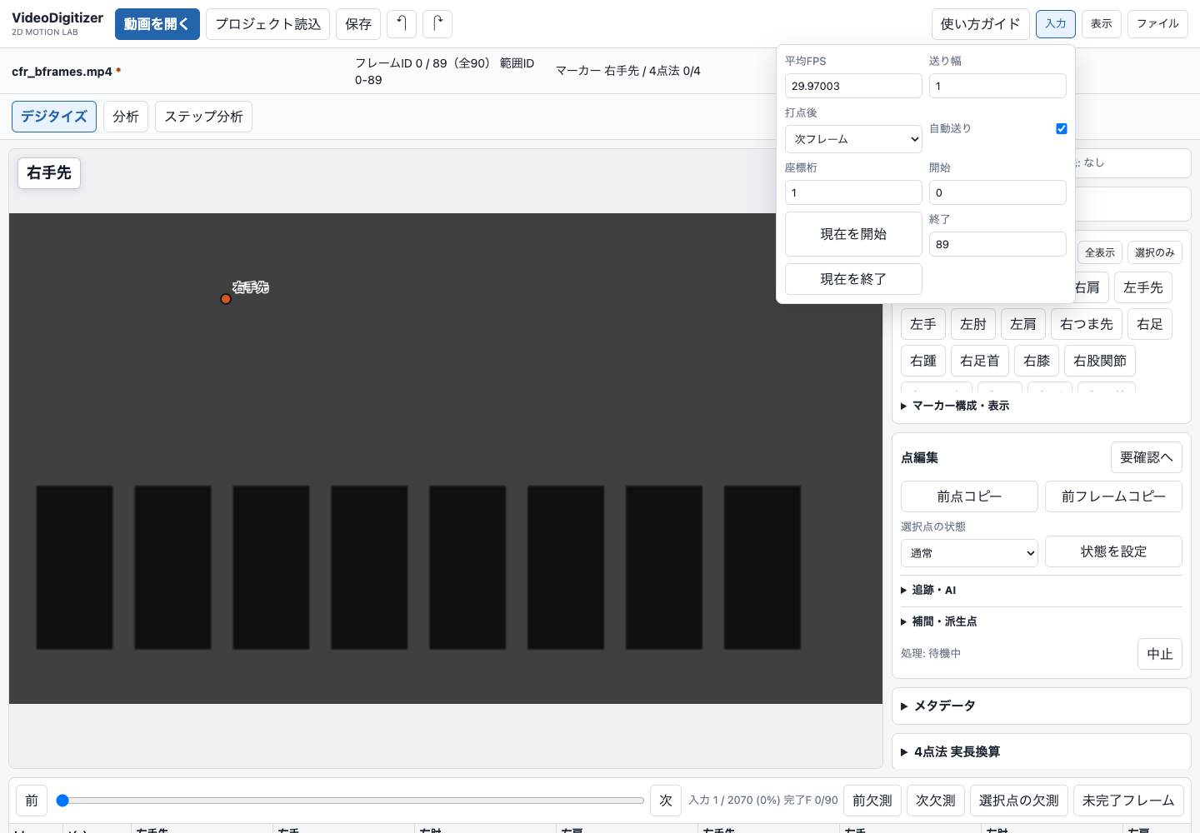Screen dimensions: 1200x833
Task: Click the frame position slider
Action: 350,801
